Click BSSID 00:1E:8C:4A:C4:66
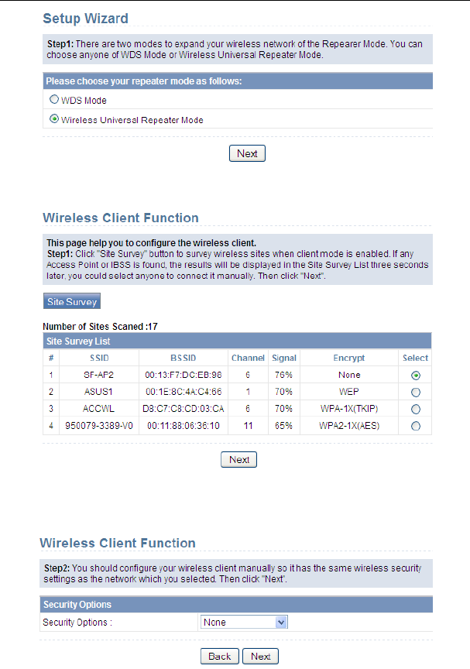This screenshot has height=669, width=470. (184, 392)
